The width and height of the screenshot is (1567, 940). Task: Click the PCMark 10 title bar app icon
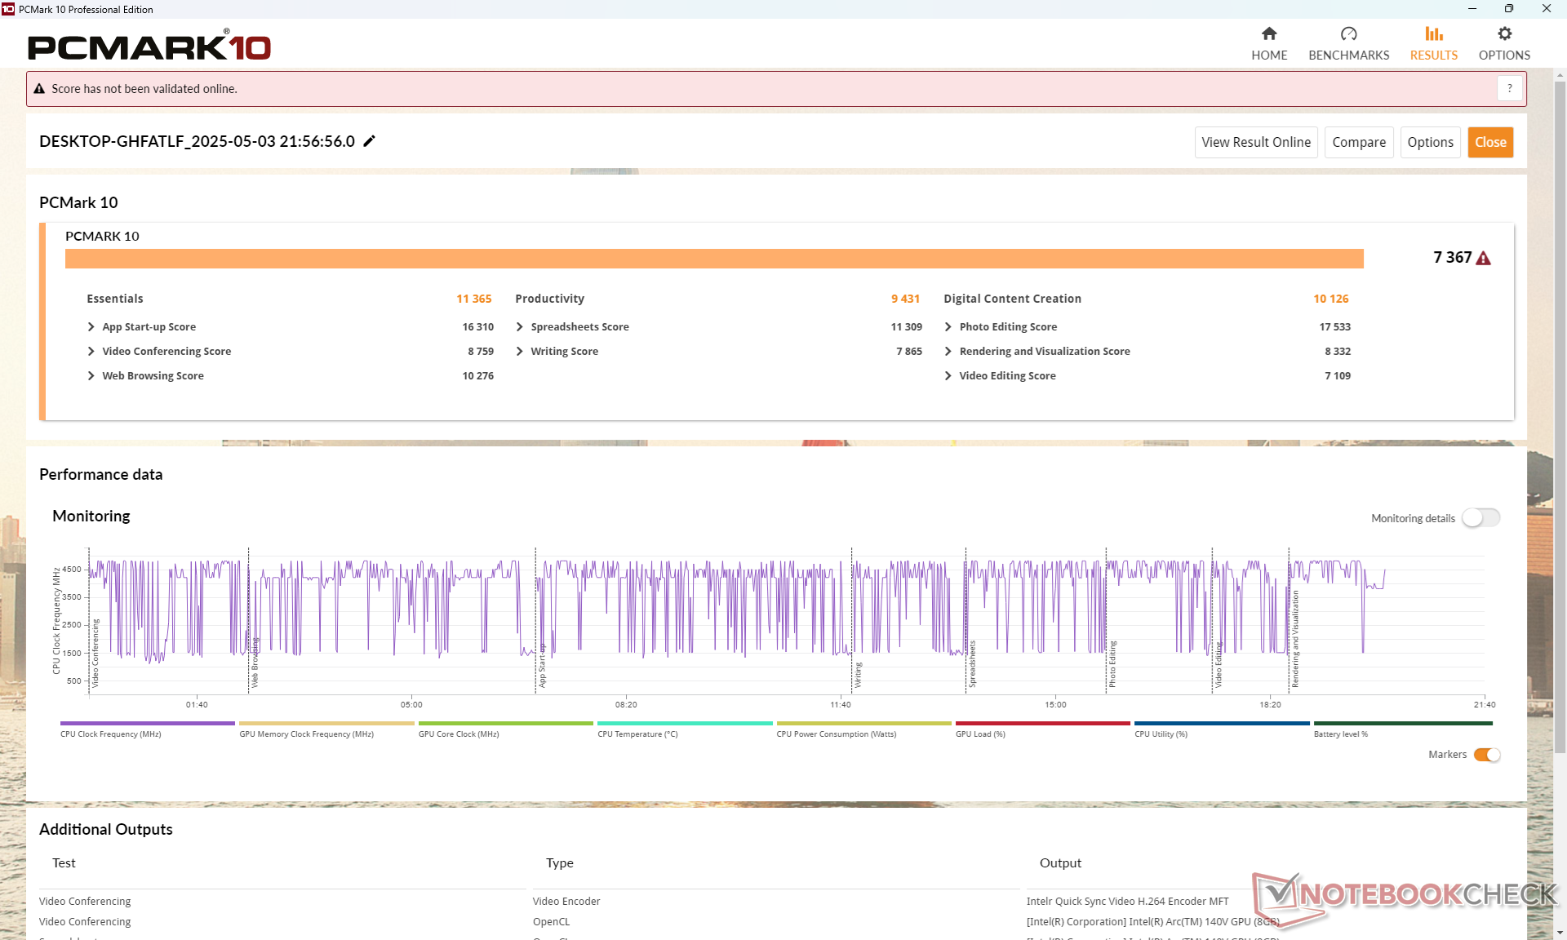[8, 9]
